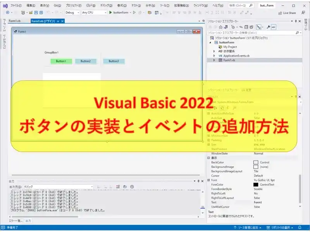Toggle the Preview Selected Items button

pos(274,27)
